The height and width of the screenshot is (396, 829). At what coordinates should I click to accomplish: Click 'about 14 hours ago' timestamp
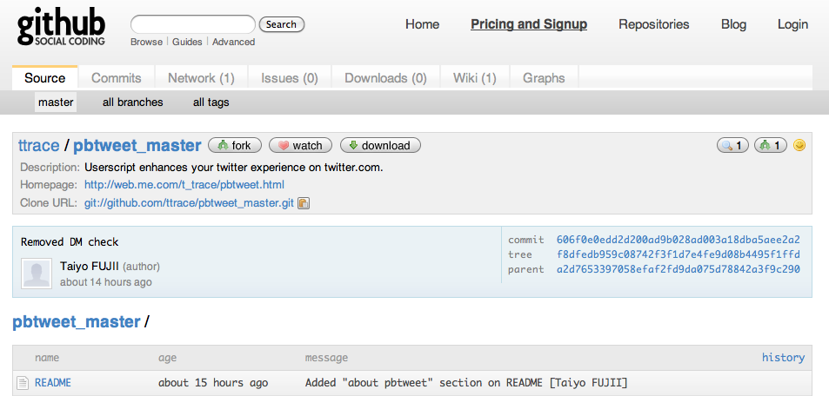point(106,282)
